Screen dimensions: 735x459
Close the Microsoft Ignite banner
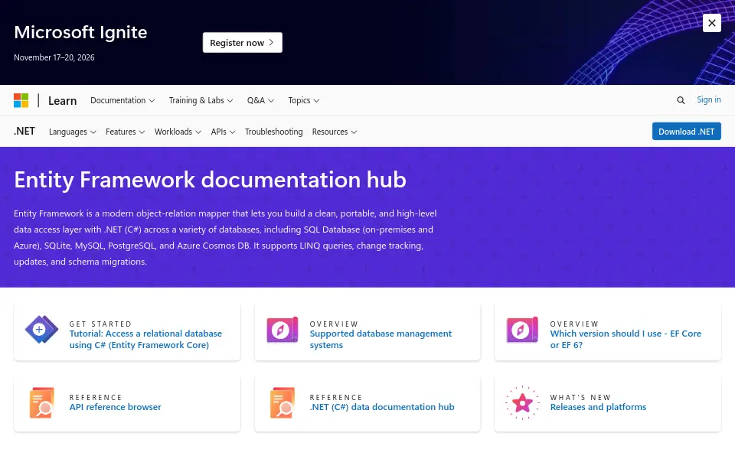point(711,23)
